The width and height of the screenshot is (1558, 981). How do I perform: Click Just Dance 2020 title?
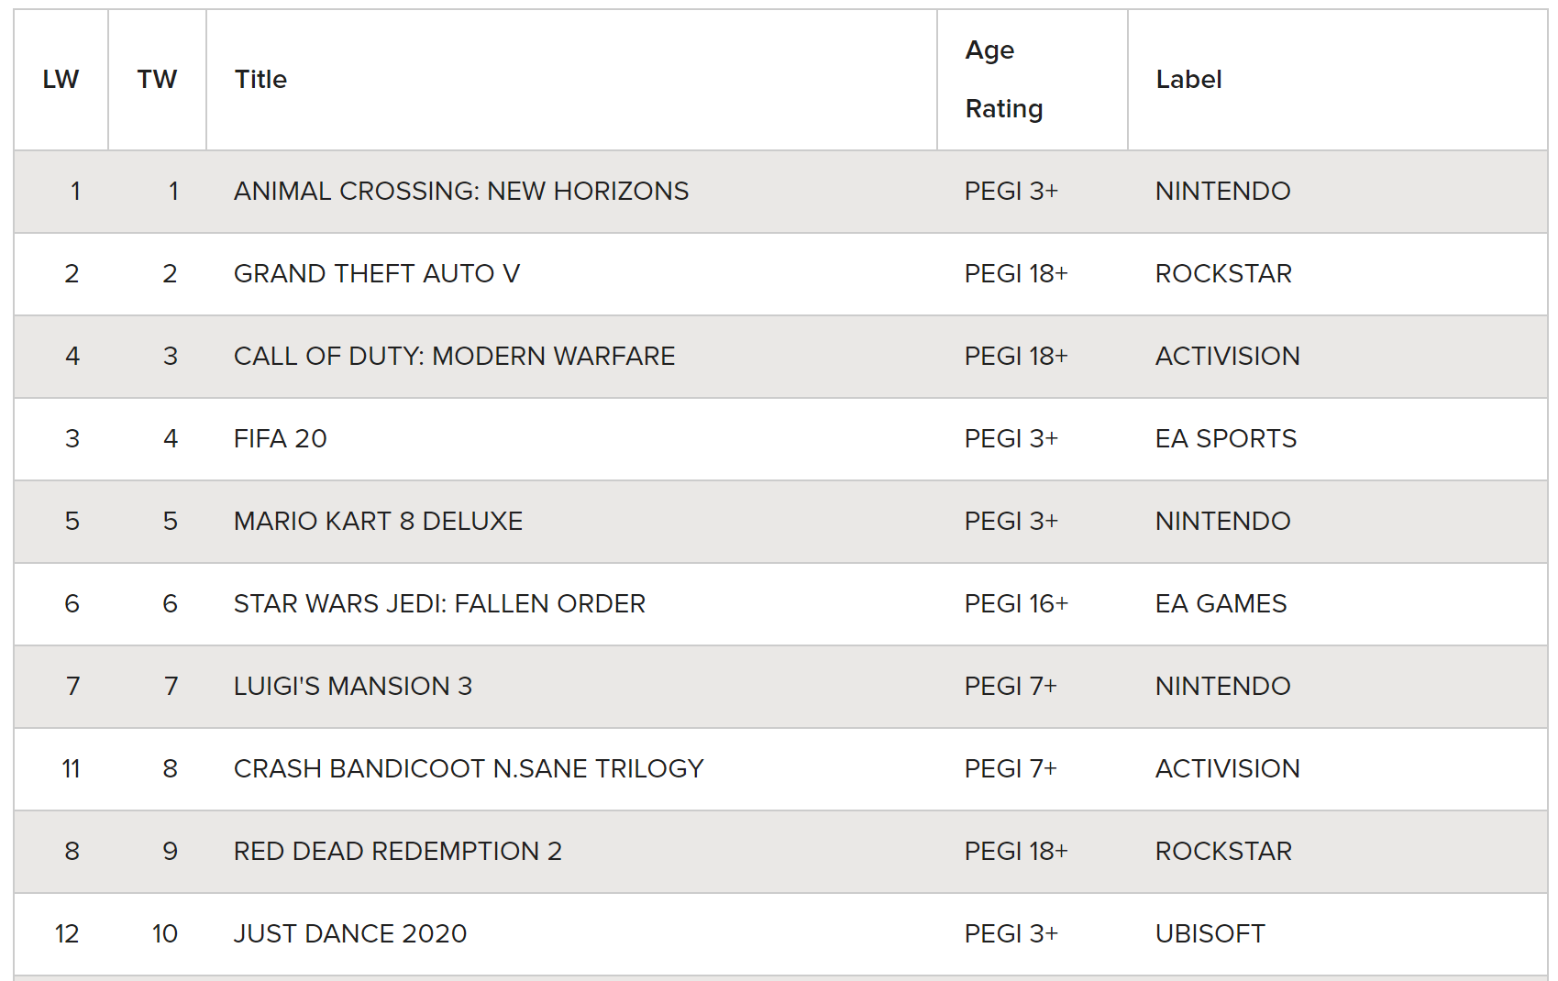[349, 934]
